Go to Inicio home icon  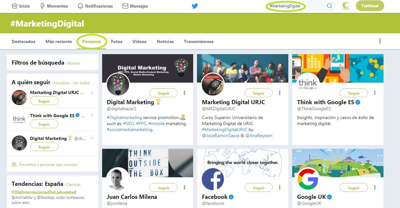click(14, 6)
